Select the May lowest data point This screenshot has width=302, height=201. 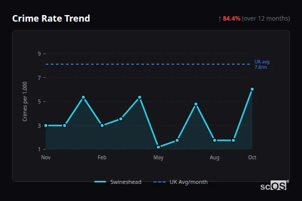pos(159,147)
